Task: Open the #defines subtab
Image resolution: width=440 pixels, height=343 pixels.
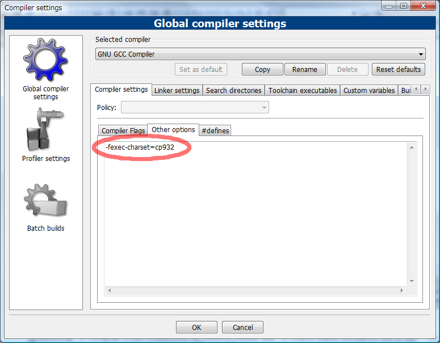Action: click(x=215, y=130)
